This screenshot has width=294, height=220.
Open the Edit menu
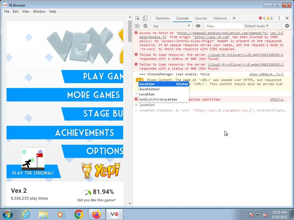pos(16,11)
